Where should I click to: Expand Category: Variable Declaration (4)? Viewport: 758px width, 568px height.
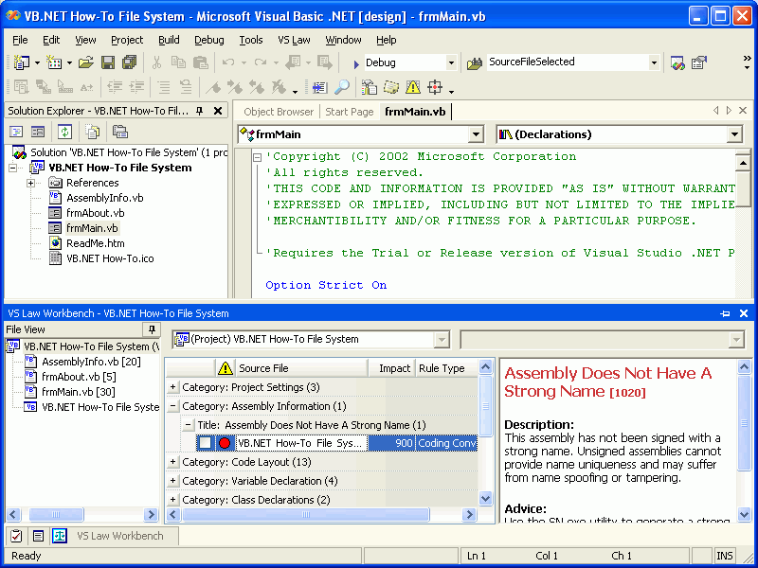tap(172, 481)
